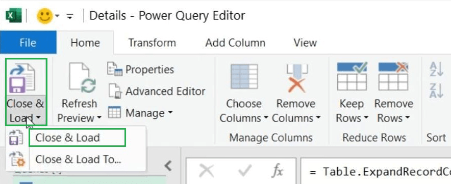Expand the Manage dropdown
This screenshot has width=451, height=184.
pos(170,112)
